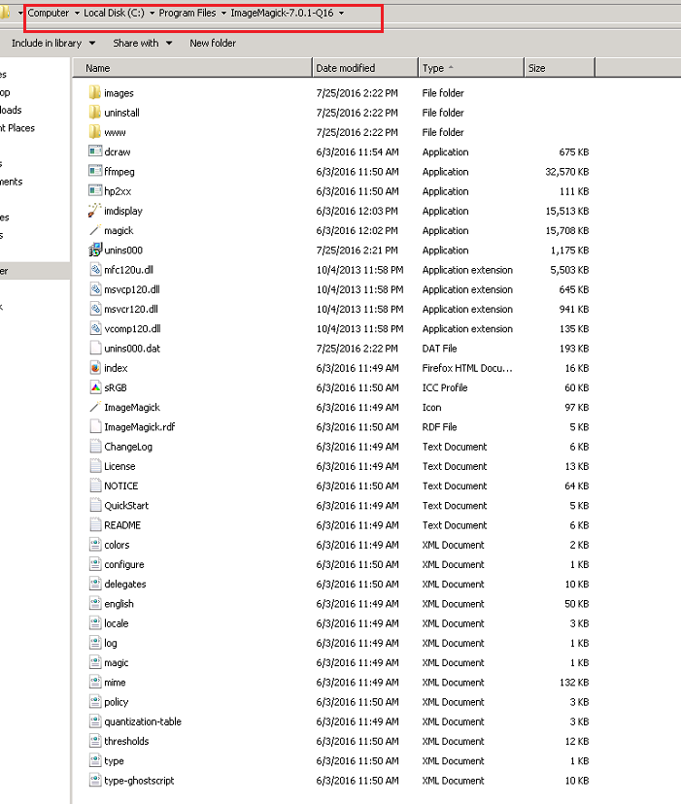Viewport: 681px width, 804px height.
Task: Select the ImageMagick icon file
Action: [x=95, y=407]
